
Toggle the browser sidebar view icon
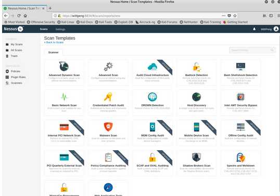271,16
